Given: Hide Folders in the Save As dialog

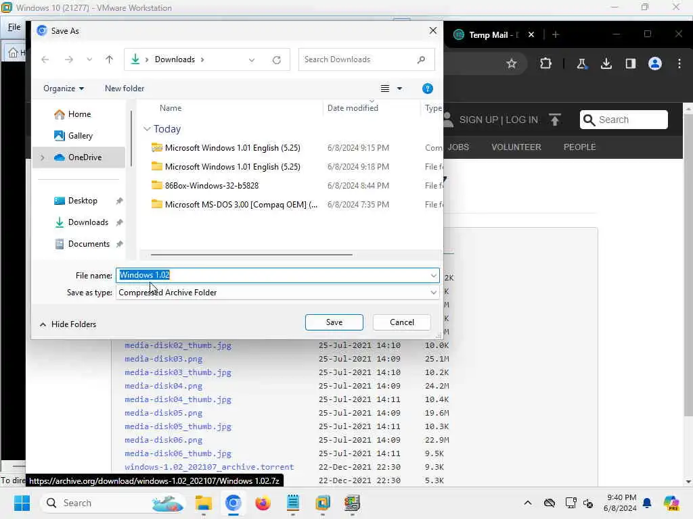Looking at the screenshot, I should click(68, 324).
